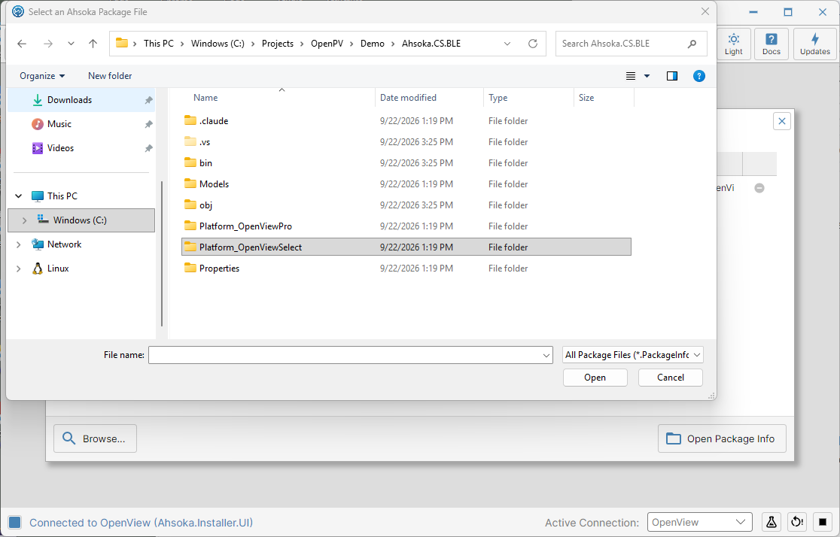This screenshot has width=840, height=537.
Task: Open the File name history dropdown
Action: pyautogui.click(x=546, y=355)
